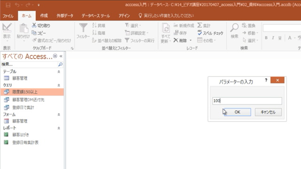Switch to the ホーム ribbon tab

coord(27,15)
